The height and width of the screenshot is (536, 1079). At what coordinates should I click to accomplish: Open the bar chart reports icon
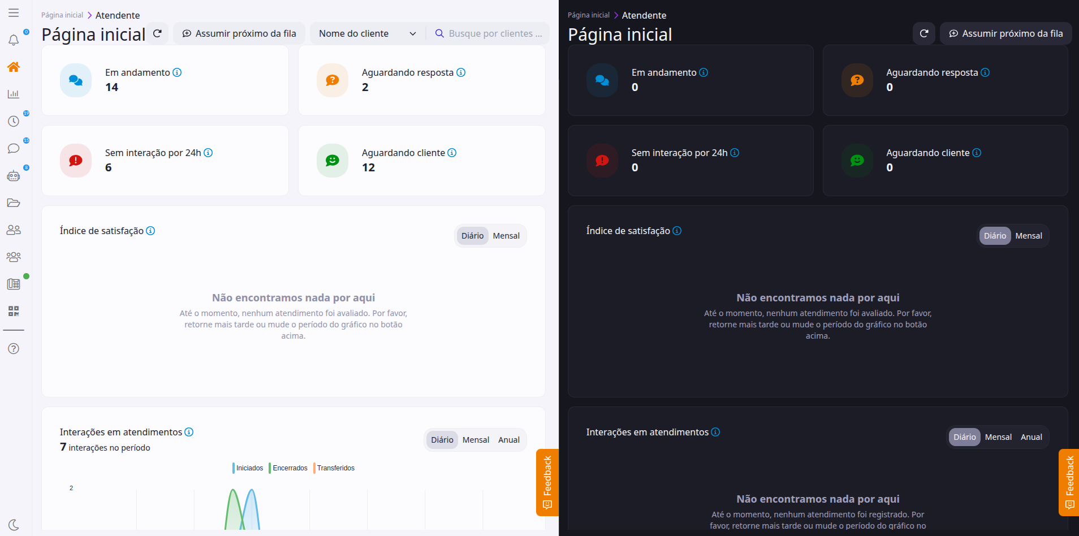point(14,94)
